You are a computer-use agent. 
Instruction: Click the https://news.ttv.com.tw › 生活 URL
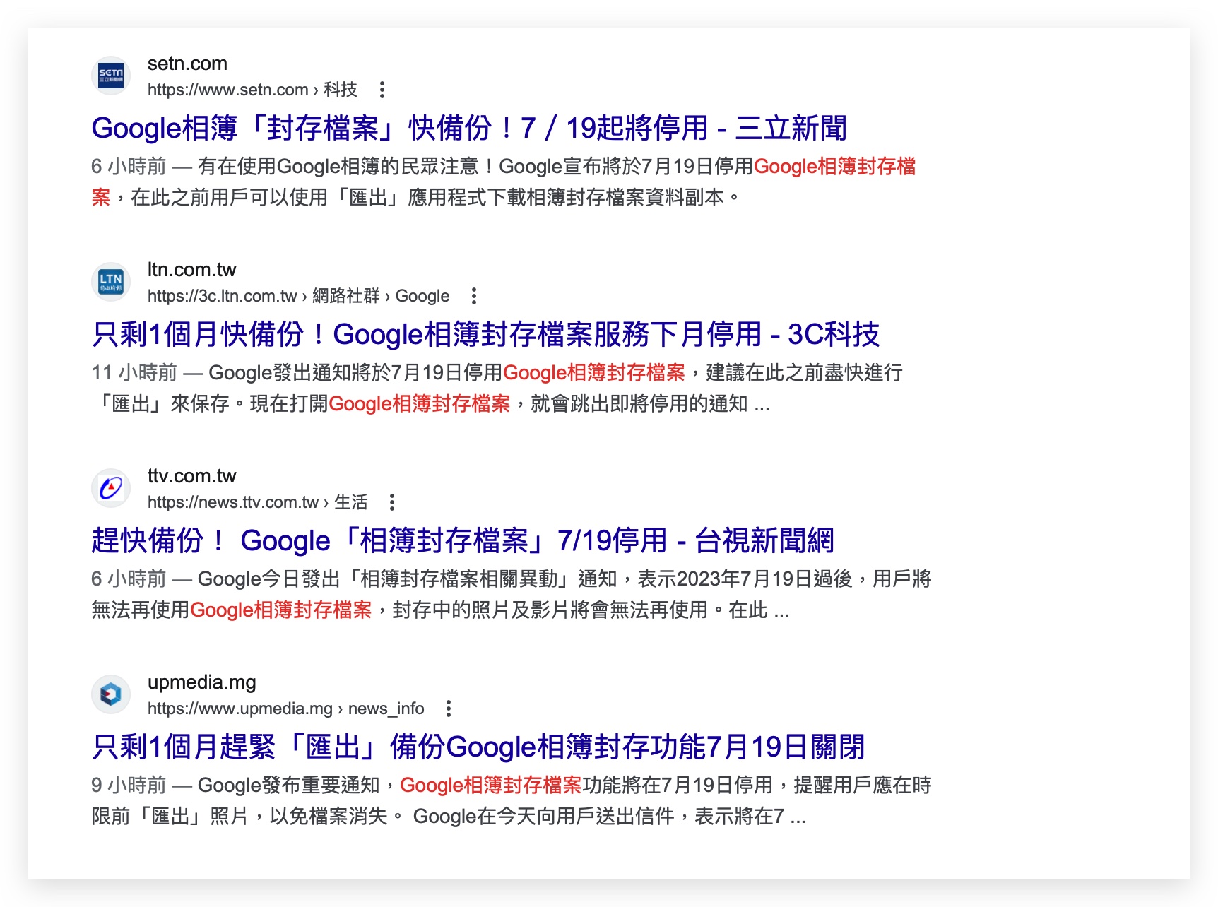tap(257, 502)
